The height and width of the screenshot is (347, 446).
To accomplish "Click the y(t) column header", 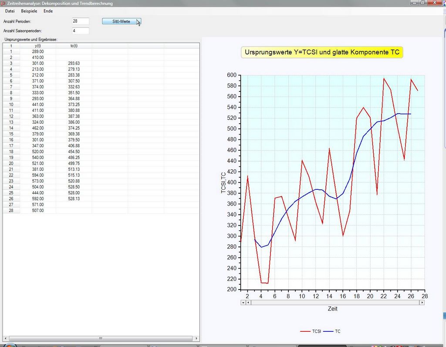I will click(38, 46).
